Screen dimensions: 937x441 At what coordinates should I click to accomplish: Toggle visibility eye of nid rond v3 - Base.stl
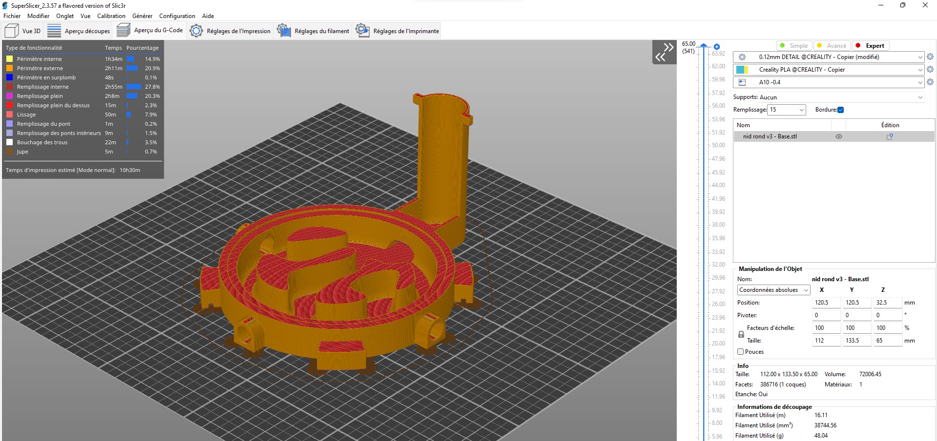coord(839,137)
